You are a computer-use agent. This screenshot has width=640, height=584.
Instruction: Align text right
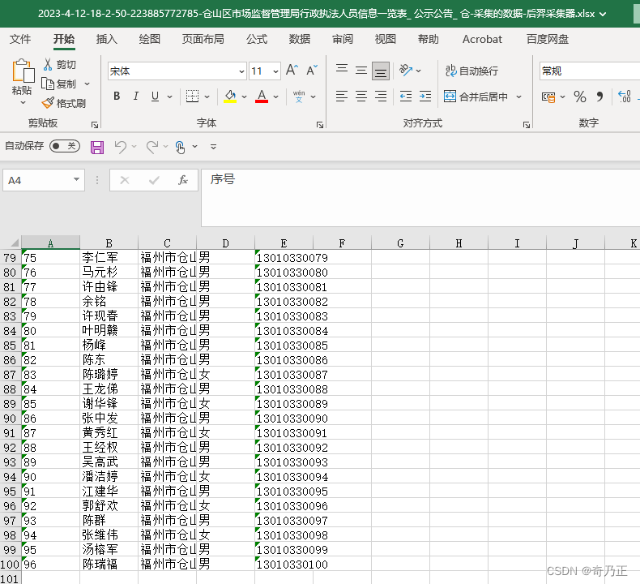coord(381,97)
